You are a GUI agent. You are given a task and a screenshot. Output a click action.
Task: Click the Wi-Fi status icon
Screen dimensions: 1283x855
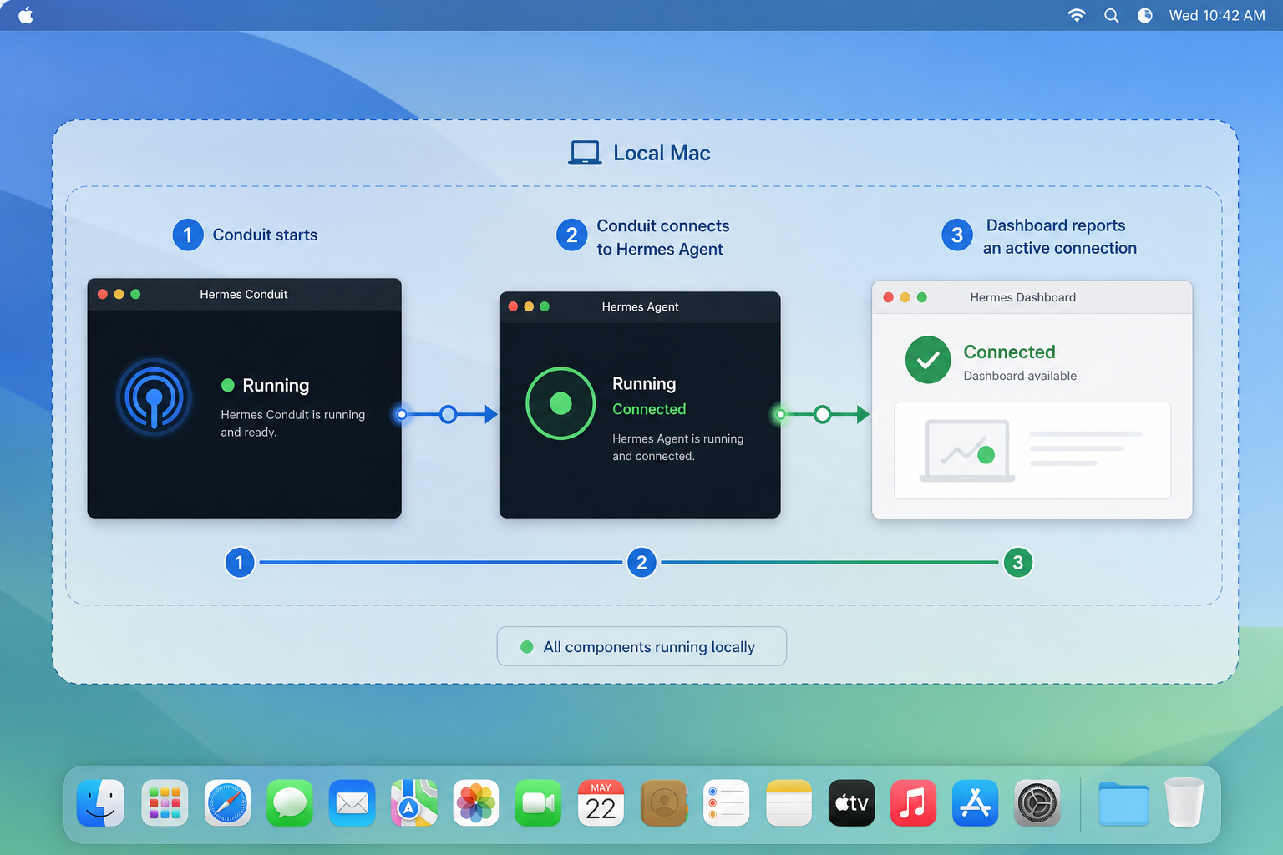[1077, 15]
